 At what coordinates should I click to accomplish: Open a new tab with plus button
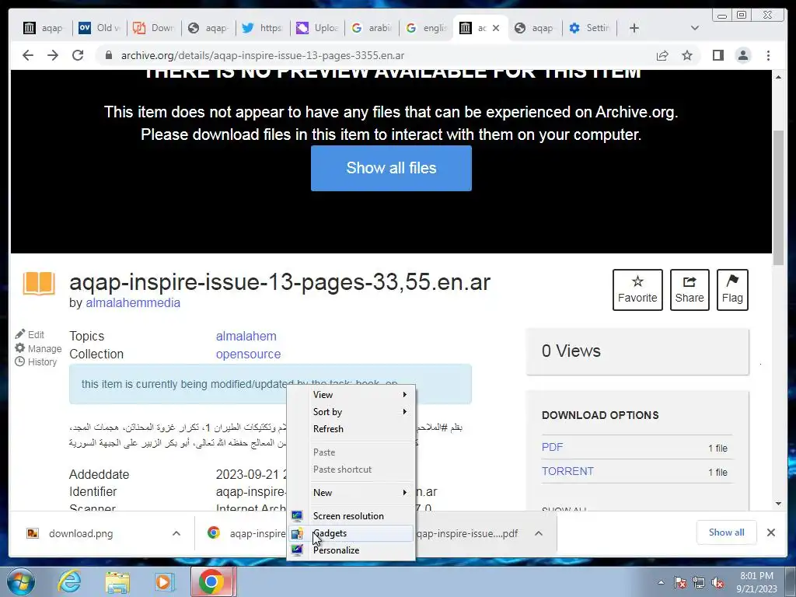click(x=634, y=28)
